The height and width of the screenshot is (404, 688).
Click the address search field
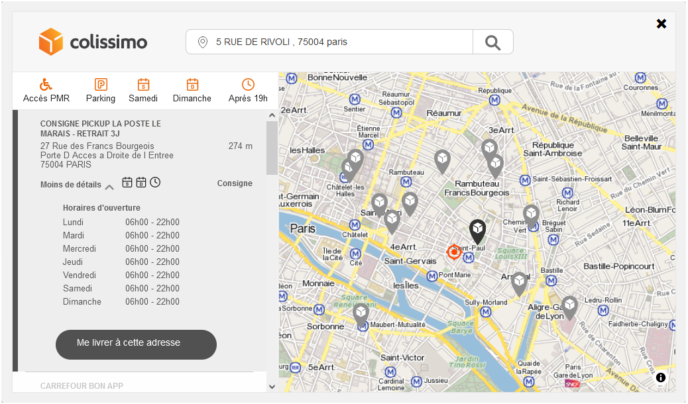(x=329, y=42)
